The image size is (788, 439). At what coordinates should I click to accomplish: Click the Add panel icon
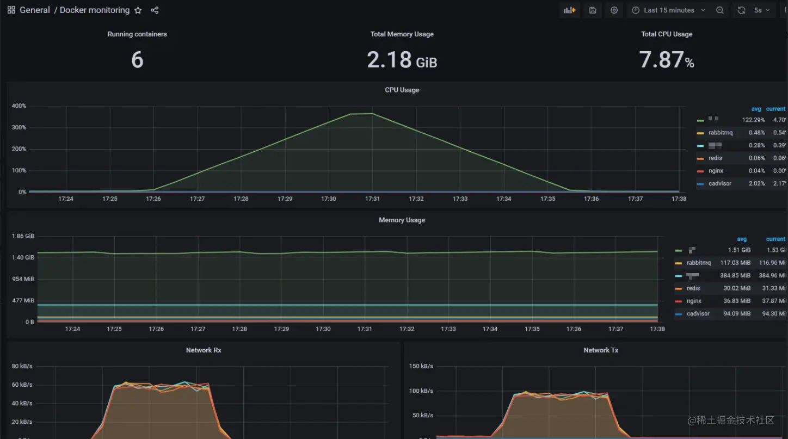pyautogui.click(x=570, y=10)
